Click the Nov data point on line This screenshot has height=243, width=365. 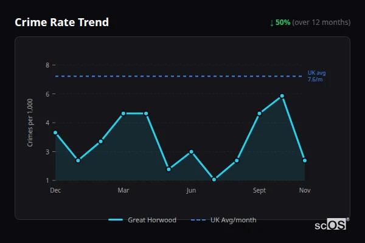click(305, 160)
